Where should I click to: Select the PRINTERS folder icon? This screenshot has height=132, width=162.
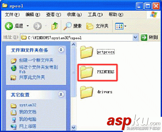pos(87,72)
